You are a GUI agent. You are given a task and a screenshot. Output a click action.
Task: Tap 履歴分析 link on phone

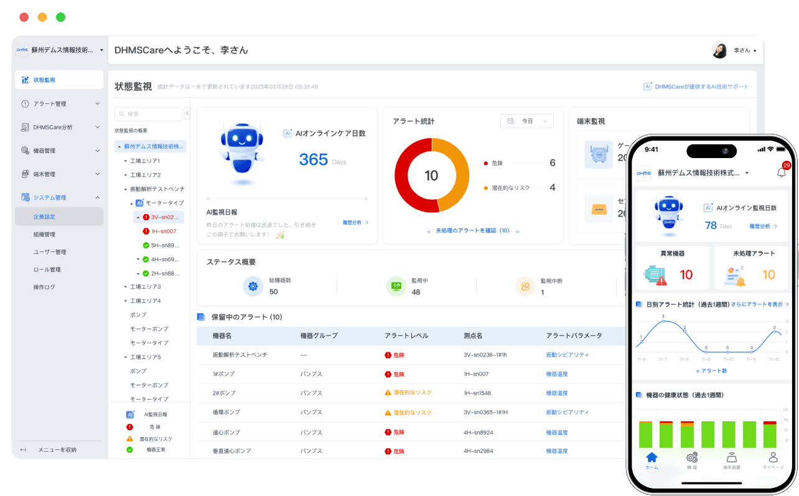(764, 227)
